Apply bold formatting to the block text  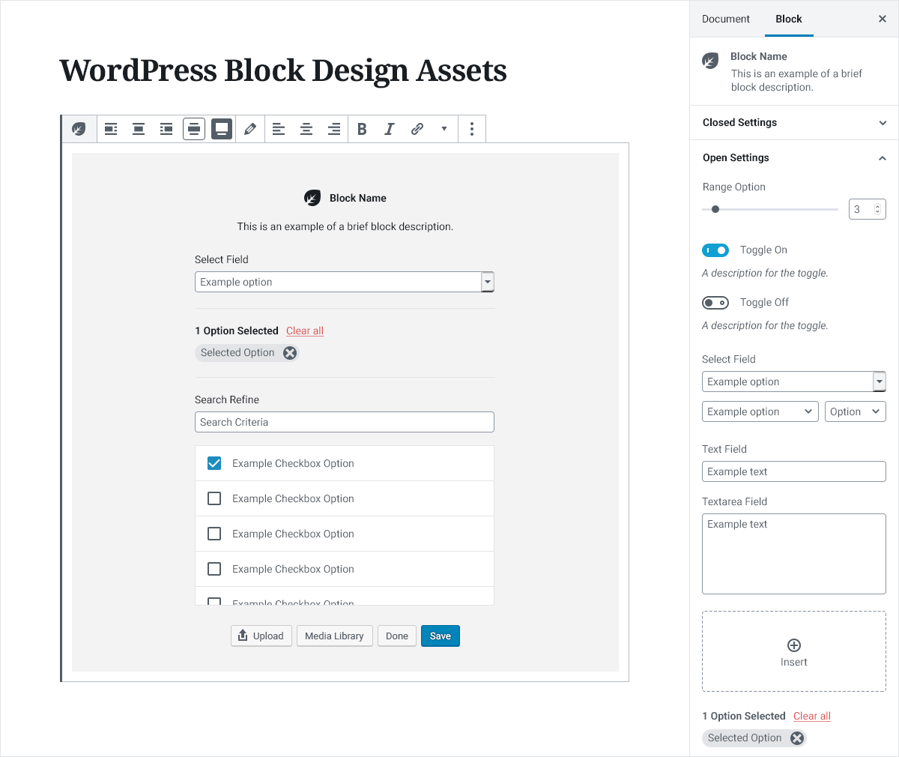pyautogui.click(x=362, y=128)
